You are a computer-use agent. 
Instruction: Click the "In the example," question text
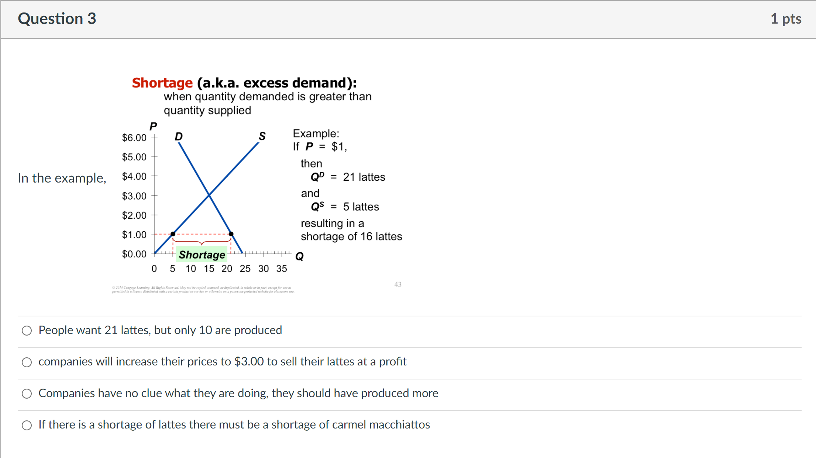tap(62, 178)
